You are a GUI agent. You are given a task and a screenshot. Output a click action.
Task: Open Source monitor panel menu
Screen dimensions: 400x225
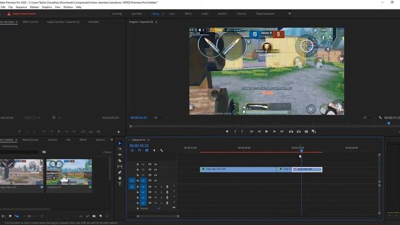pos(17,22)
